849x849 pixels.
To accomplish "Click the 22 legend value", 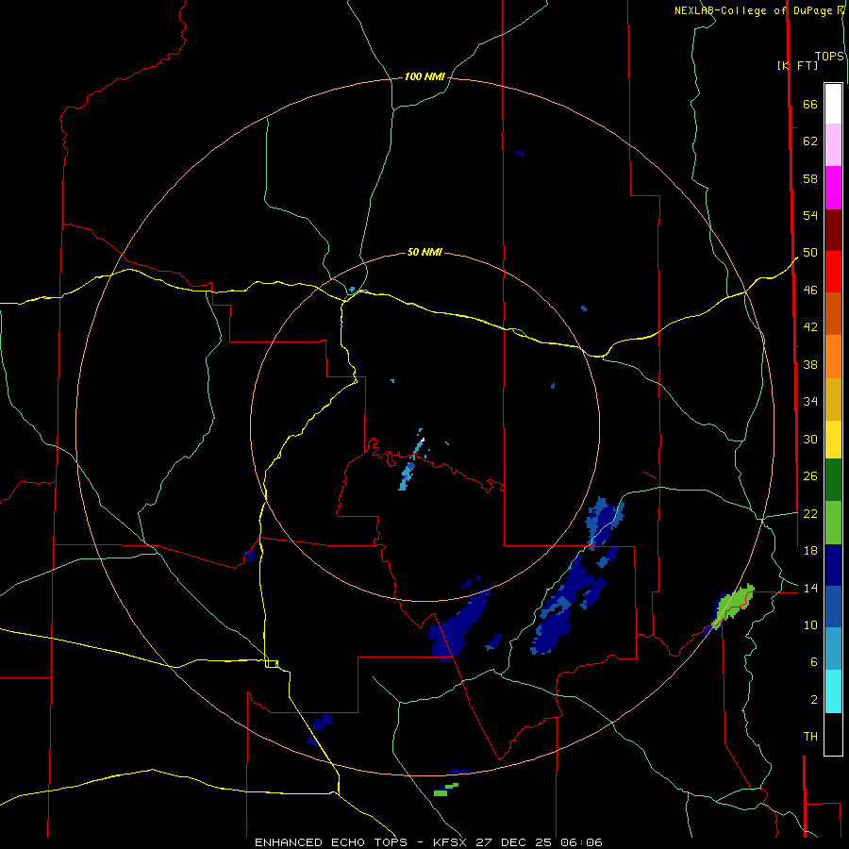I will pyautogui.click(x=810, y=513).
